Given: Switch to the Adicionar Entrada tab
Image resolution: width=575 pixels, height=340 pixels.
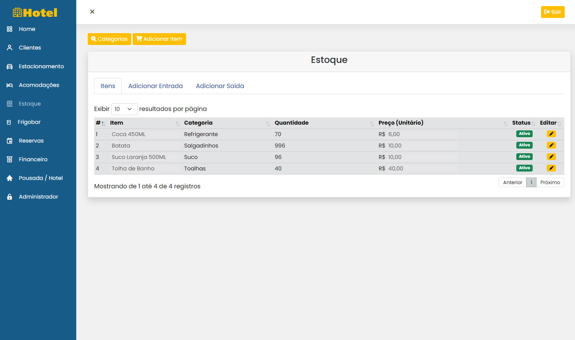Looking at the screenshot, I should pos(155,86).
